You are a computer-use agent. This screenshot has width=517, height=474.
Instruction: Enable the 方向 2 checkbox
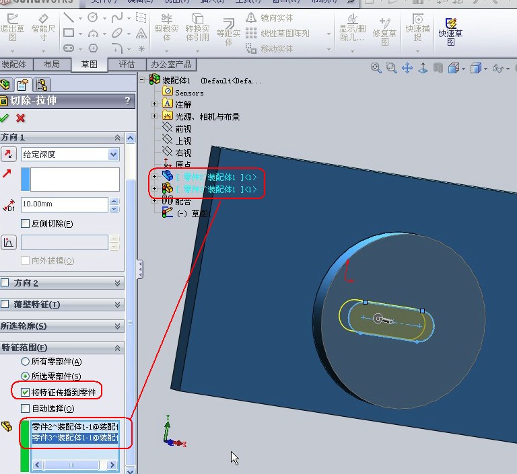point(5,282)
